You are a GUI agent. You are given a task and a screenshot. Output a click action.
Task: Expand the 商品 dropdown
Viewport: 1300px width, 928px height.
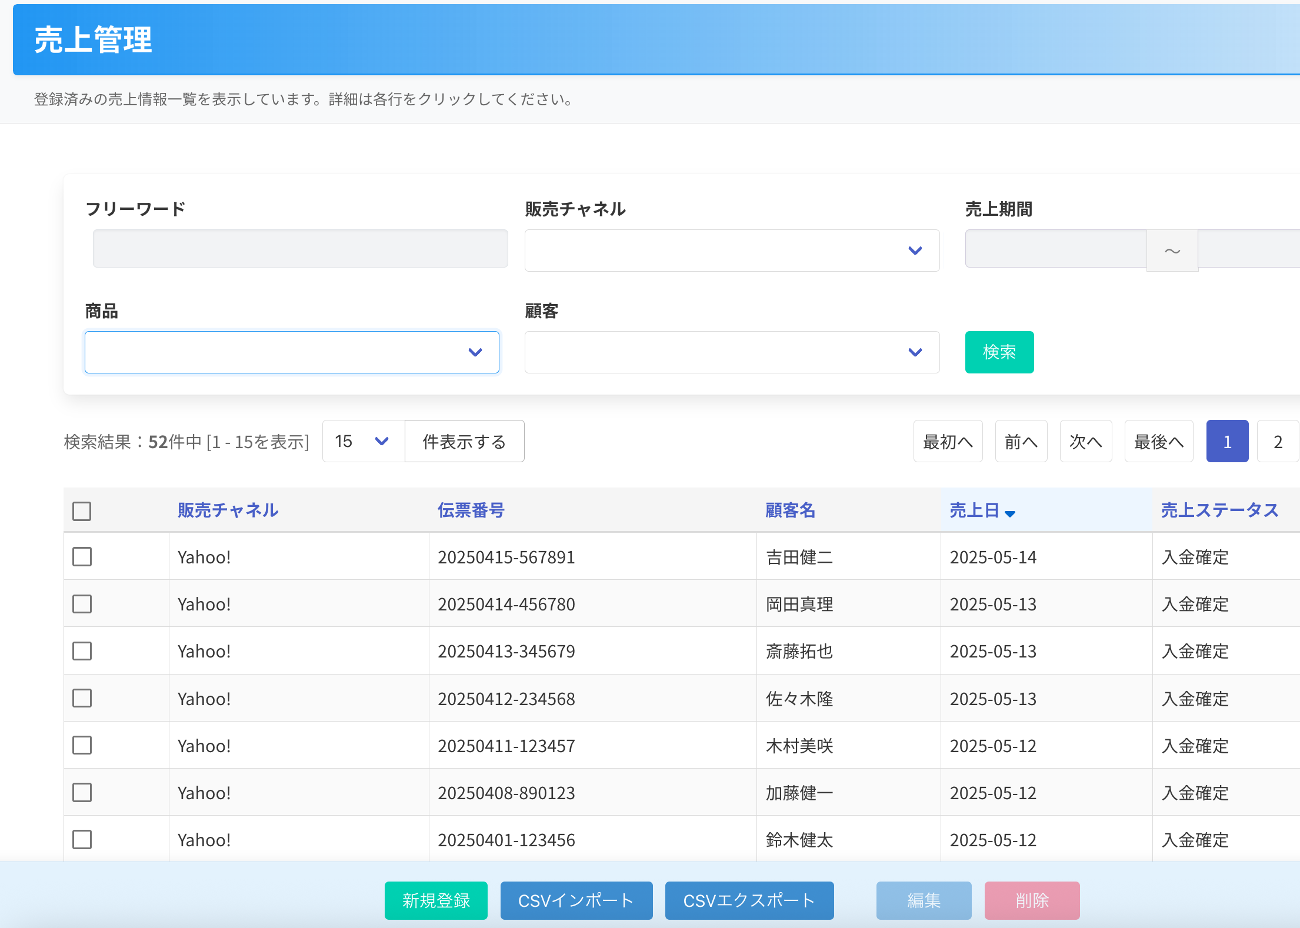292,352
